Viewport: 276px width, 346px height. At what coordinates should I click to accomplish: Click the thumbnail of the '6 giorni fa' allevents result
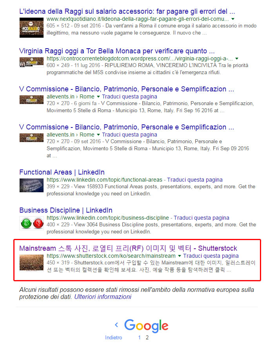31,100
